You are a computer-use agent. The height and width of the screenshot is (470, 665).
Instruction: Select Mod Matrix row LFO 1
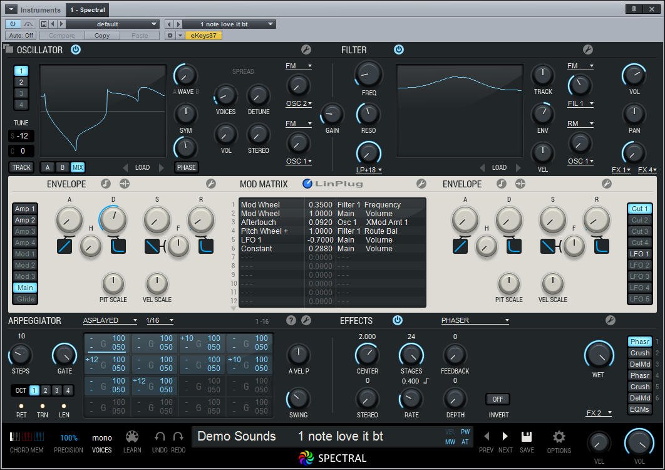click(332, 240)
